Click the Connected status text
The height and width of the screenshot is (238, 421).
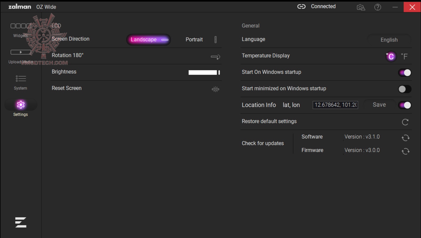coord(323,6)
